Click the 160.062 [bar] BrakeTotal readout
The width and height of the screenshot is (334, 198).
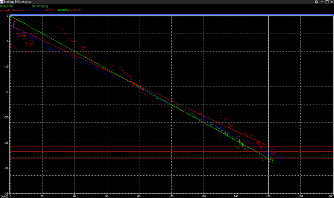(39, 6)
